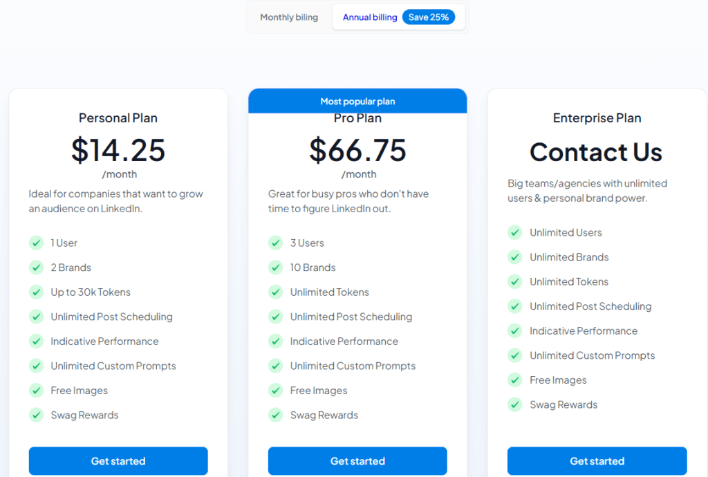The image size is (708, 477).
Task: Click the checkmark beside Unlimited Brands
Action: point(514,257)
